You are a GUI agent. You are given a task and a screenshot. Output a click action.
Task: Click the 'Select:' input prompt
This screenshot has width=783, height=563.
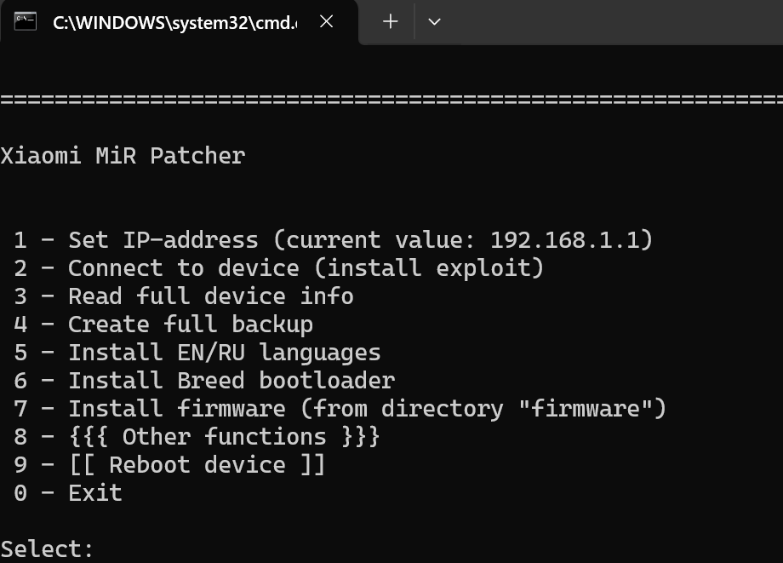(x=47, y=549)
